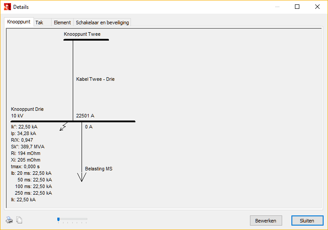Click the Ik": 22,50 kA result text
This screenshot has width=328, height=230.
point(24,127)
